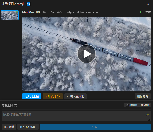Click the 导入到工程 button
Viewport: 153px width, 132px height.
pyautogui.click(x=31, y=96)
